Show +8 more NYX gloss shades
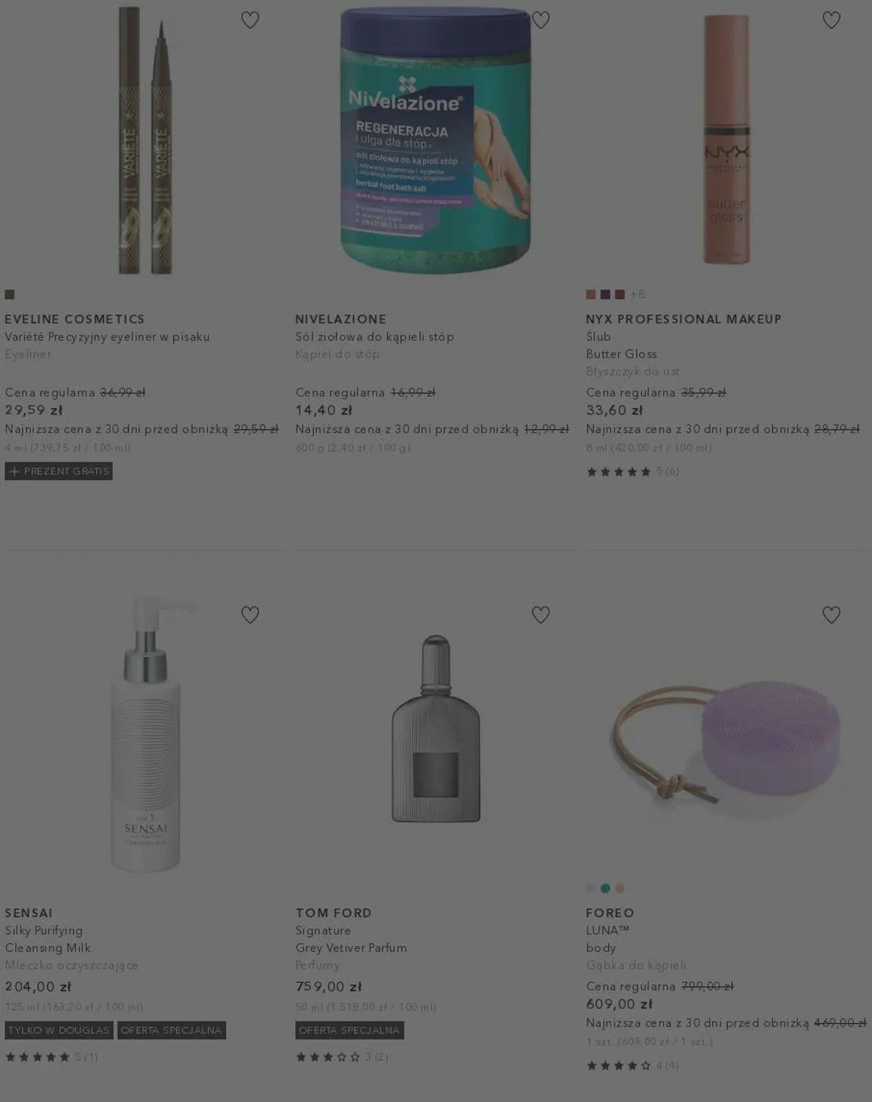The image size is (872, 1102). (x=638, y=294)
